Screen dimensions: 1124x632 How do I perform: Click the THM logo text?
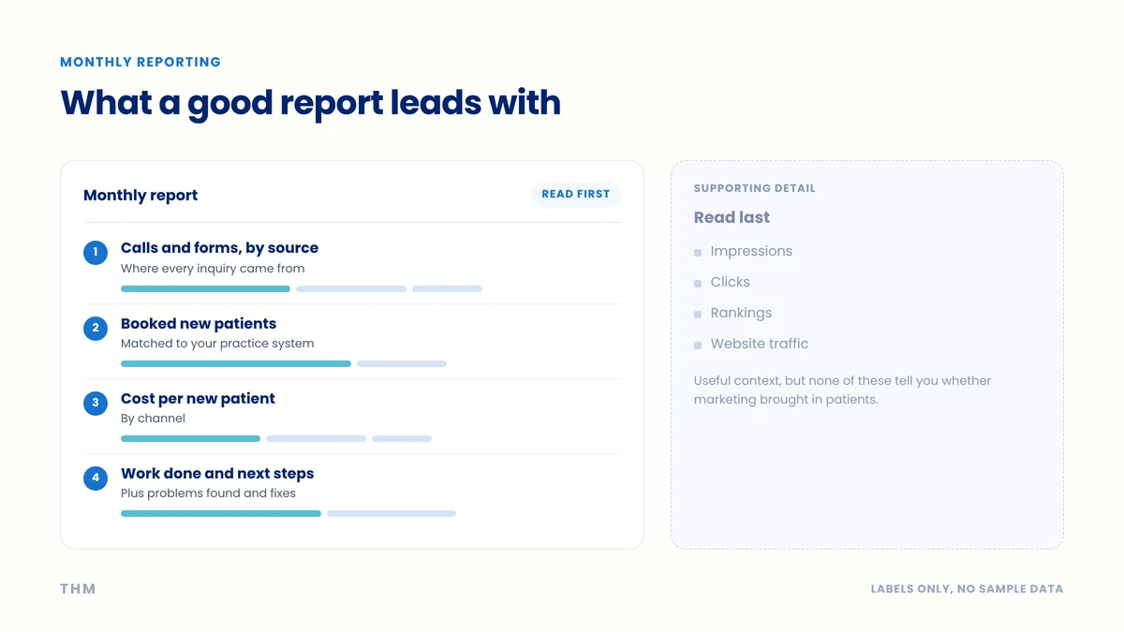[78, 589]
